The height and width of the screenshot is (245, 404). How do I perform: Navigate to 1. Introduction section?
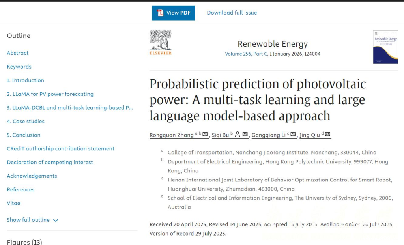25,80
